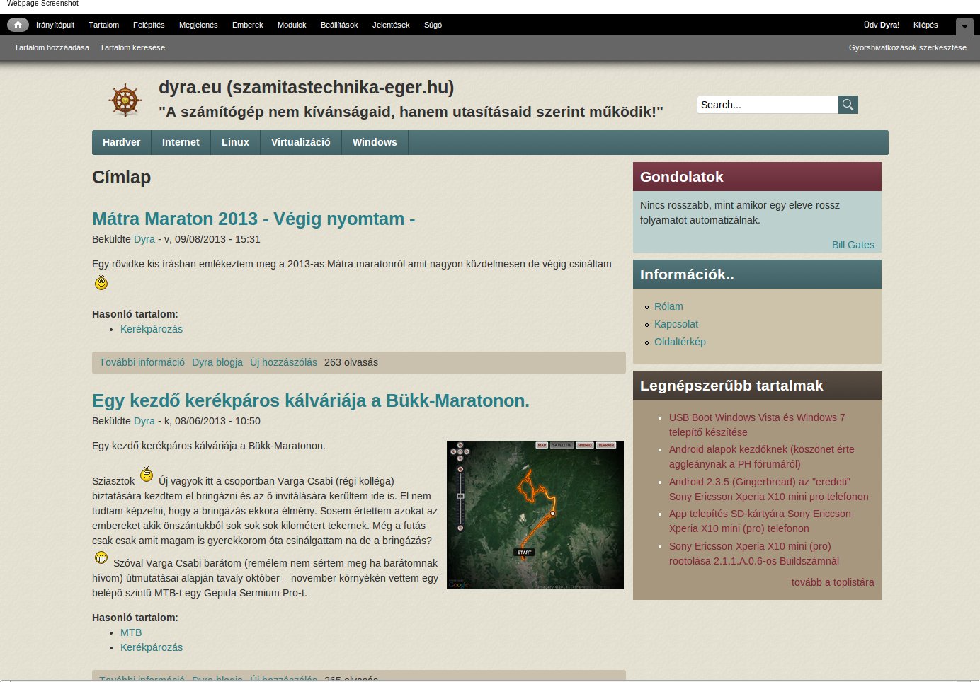
Task: Open the Felépítés admin menu
Action: pyautogui.click(x=149, y=25)
